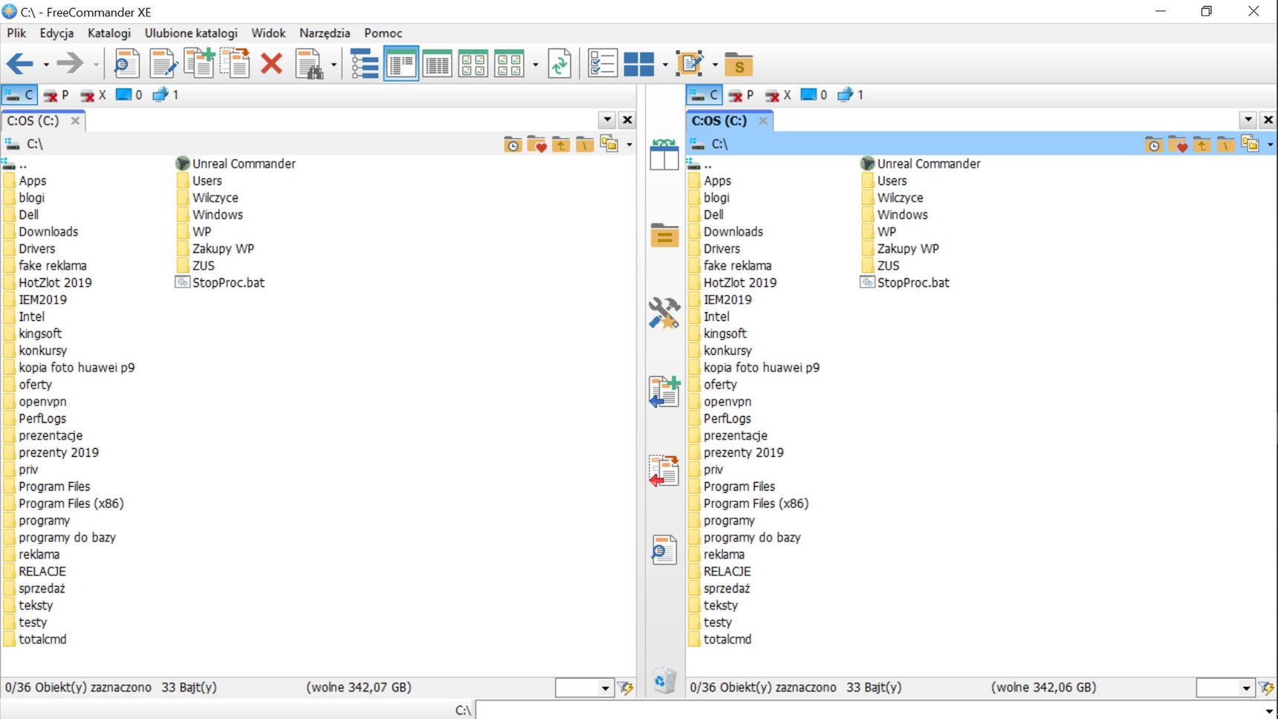
Task: Toggle the tree view toolbar button
Action: [364, 64]
